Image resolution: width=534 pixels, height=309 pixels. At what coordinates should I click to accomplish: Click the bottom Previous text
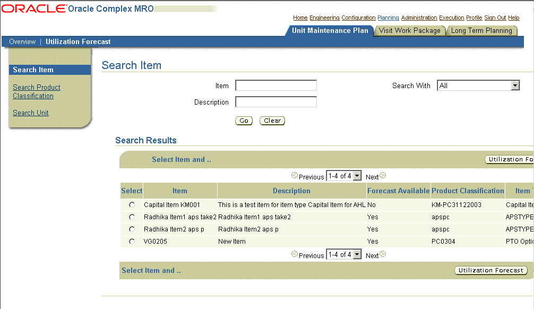pos(311,256)
